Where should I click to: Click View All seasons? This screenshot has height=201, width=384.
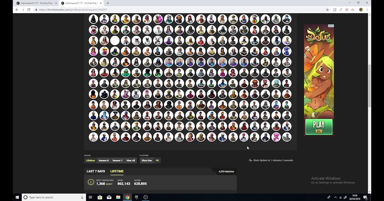[x=131, y=160]
